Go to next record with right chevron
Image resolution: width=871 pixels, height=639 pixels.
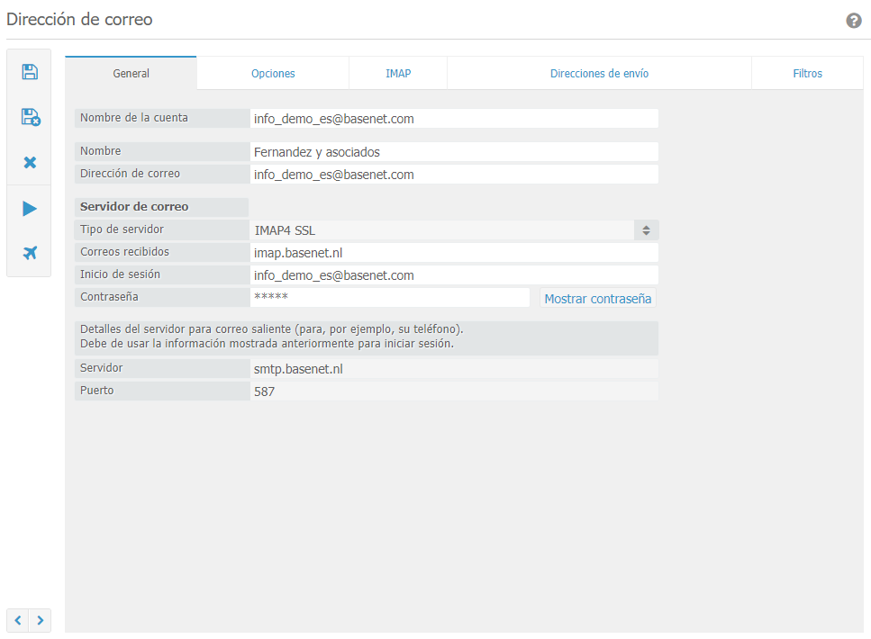[41, 620]
